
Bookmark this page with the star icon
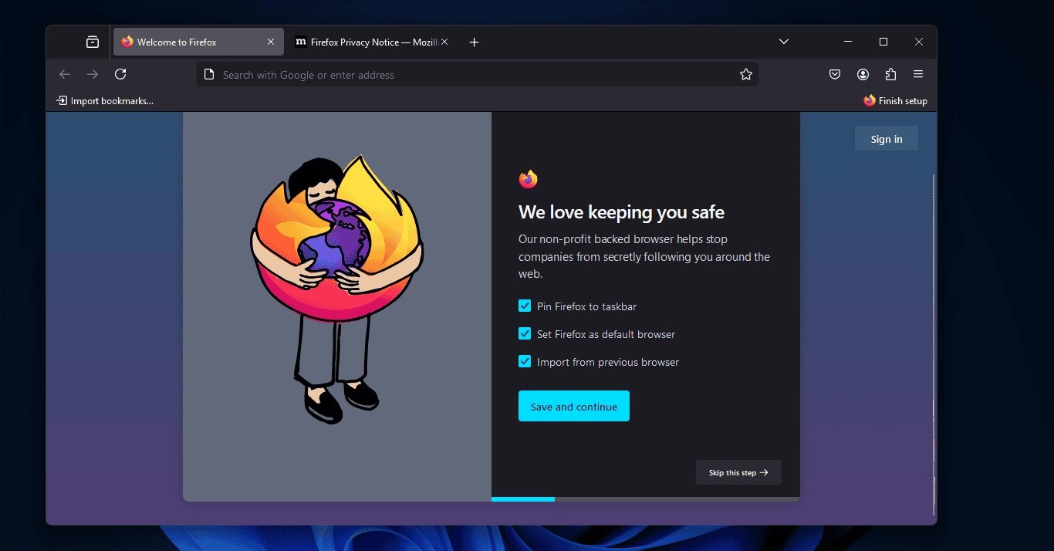(745, 74)
